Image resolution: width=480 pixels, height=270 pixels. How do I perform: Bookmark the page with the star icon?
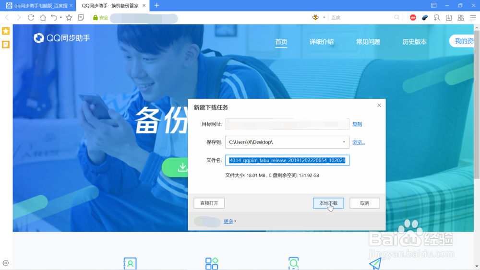[x=69, y=18]
